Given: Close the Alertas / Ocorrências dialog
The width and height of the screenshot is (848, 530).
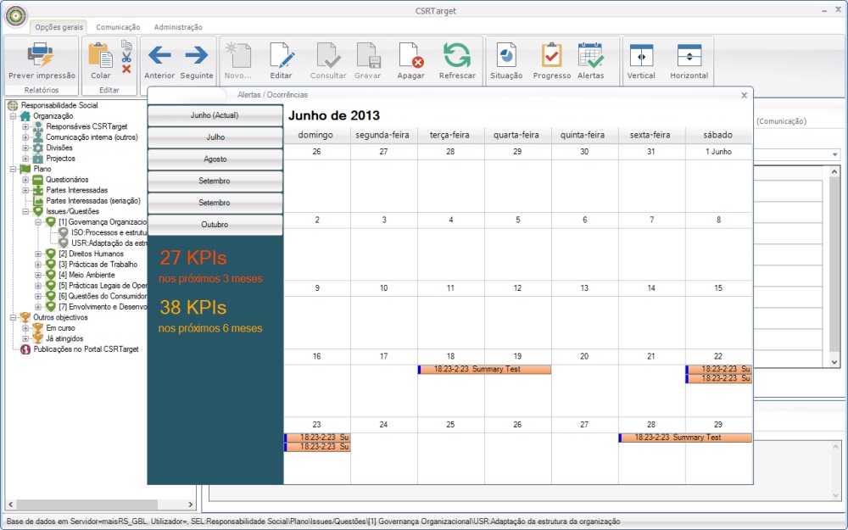Looking at the screenshot, I should (x=744, y=95).
